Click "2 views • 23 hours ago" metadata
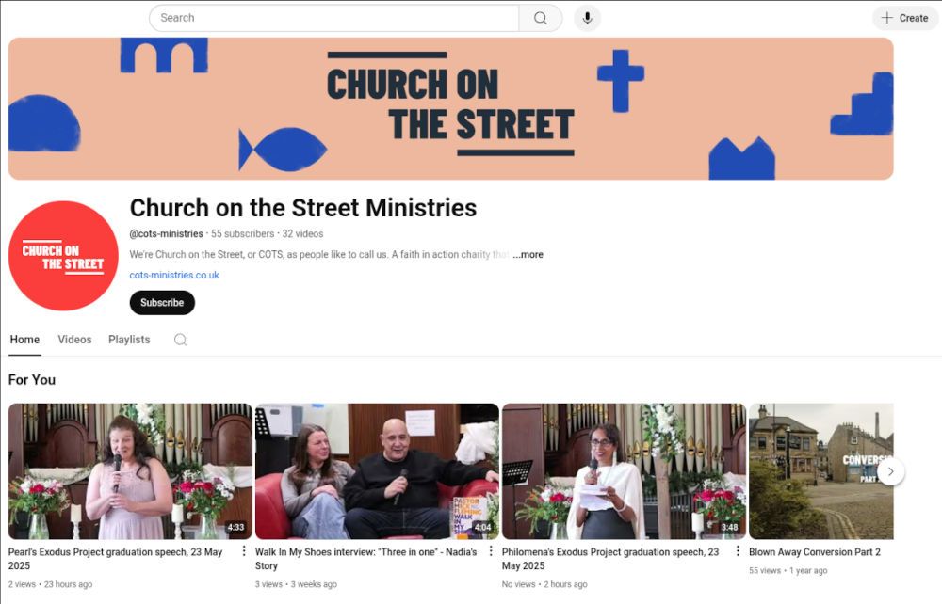The height and width of the screenshot is (604, 942). pyautogui.click(x=51, y=584)
